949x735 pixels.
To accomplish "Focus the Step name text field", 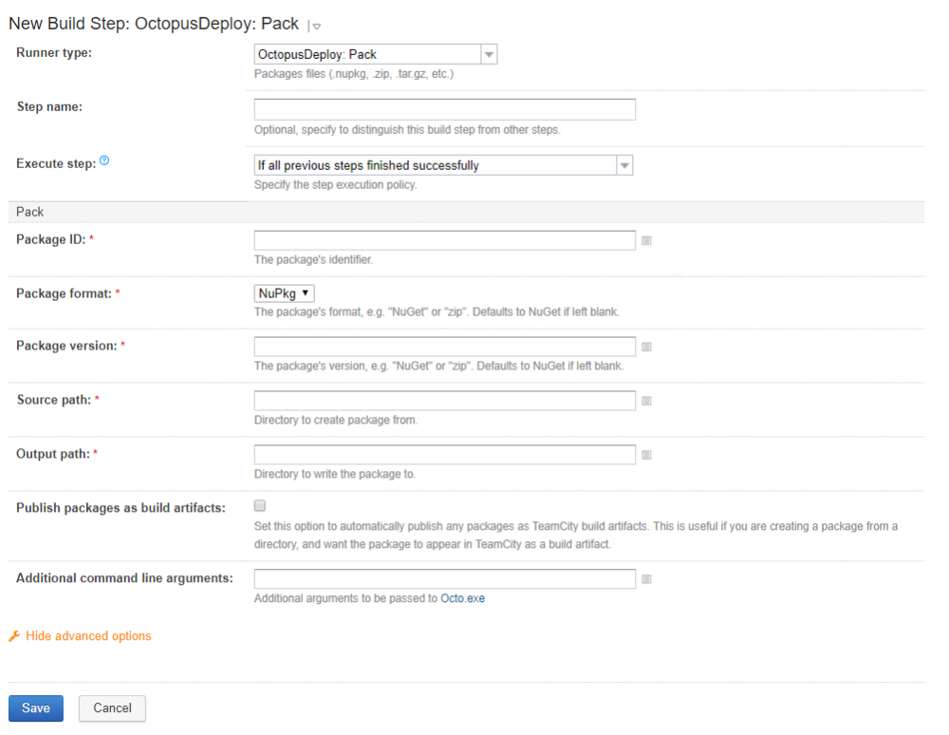I will pyautogui.click(x=444, y=109).
